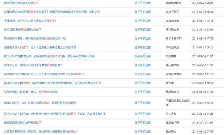The height and width of the screenshot is (135, 224).
Task: Open the thread starting with '皮蓬的历史地位是否低估'
Action: click(52, 12)
